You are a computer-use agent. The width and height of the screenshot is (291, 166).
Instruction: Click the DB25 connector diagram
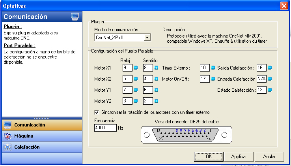(x=187, y=135)
